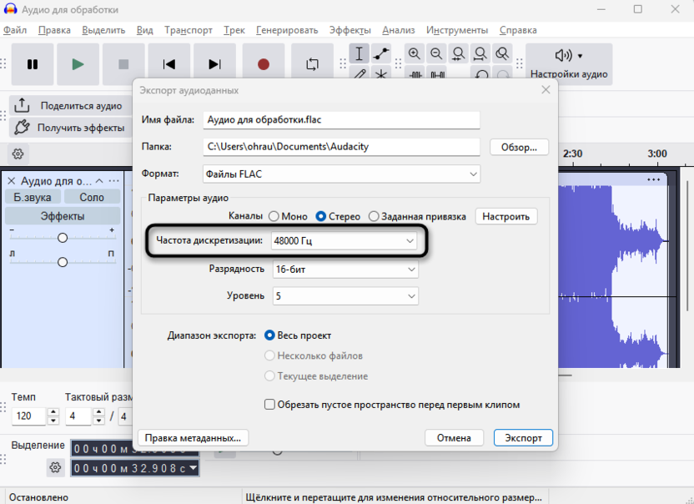This screenshot has width=694, height=504.
Task: Expand the Формат dropdown with Файлы FLAC
Action: [342, 174]
